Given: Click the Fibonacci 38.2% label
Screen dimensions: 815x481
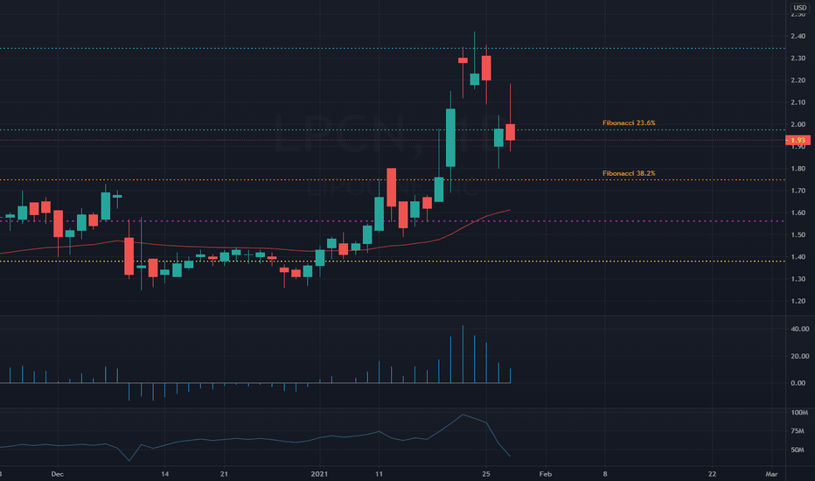Looking at the screenshot, I should tap(629, 174).
